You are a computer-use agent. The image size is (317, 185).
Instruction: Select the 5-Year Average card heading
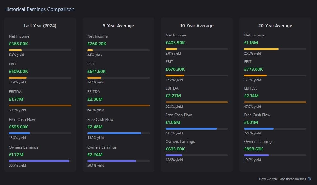119,26
